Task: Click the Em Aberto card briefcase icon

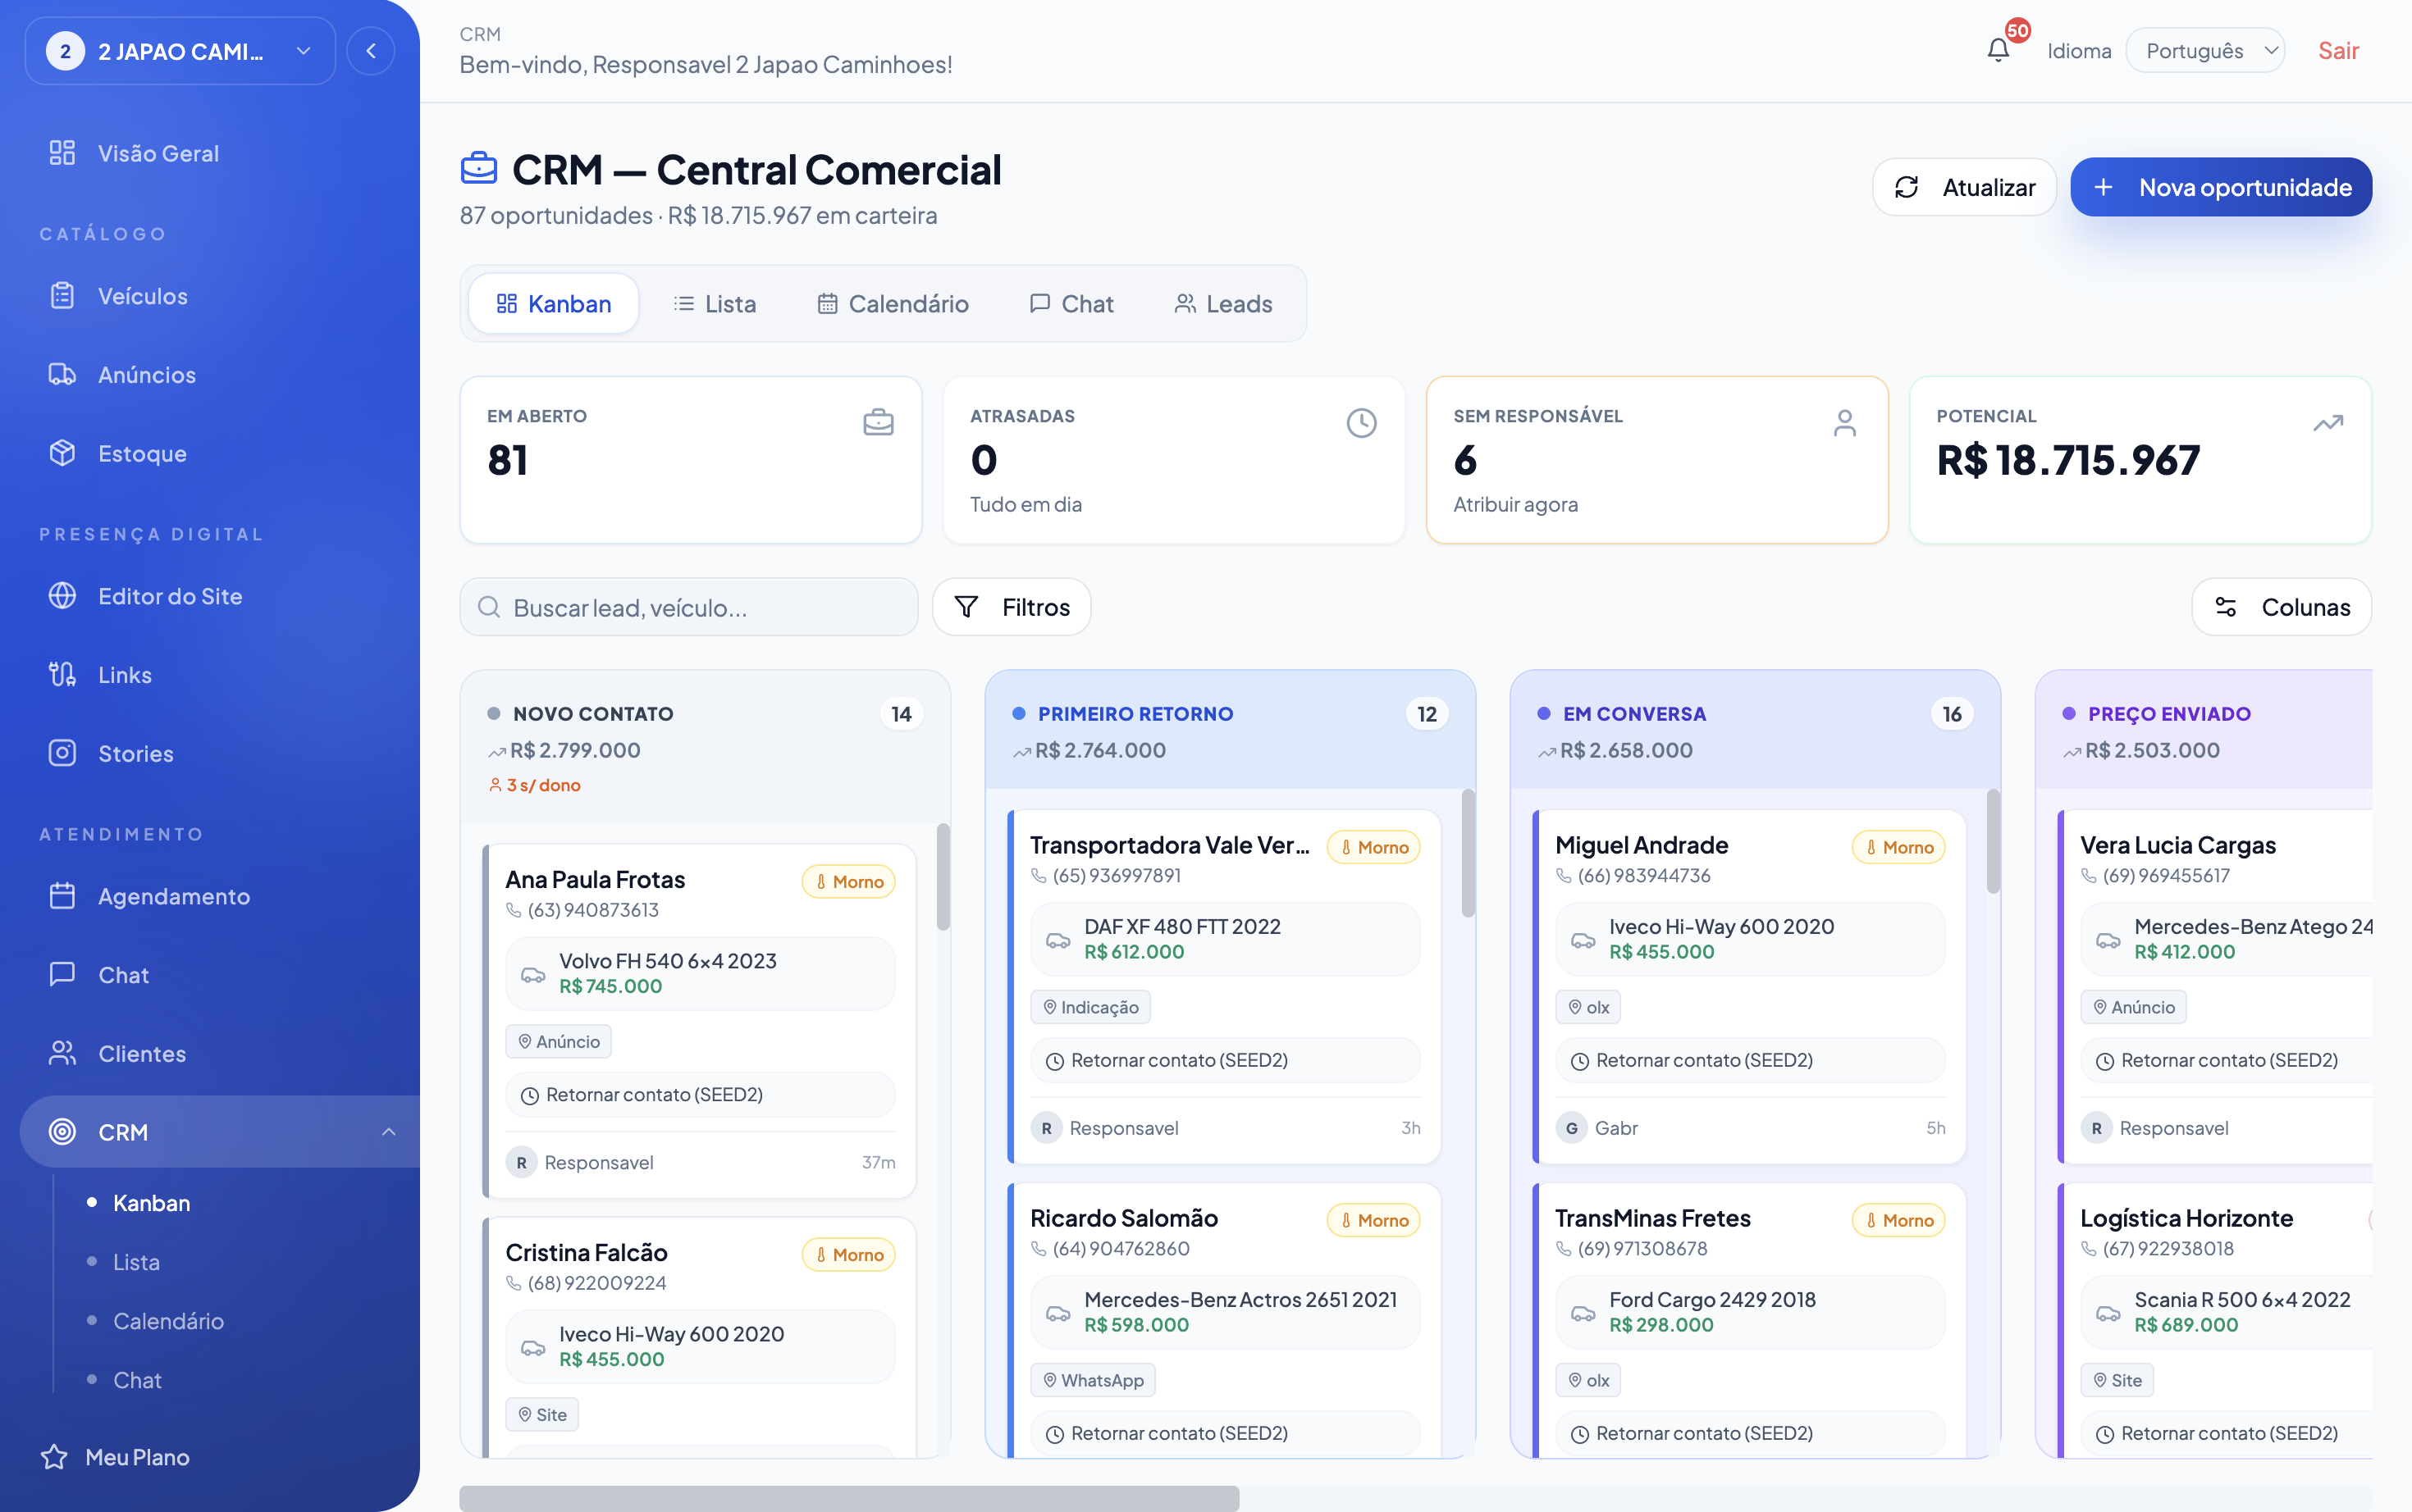Action: [879, 422]
